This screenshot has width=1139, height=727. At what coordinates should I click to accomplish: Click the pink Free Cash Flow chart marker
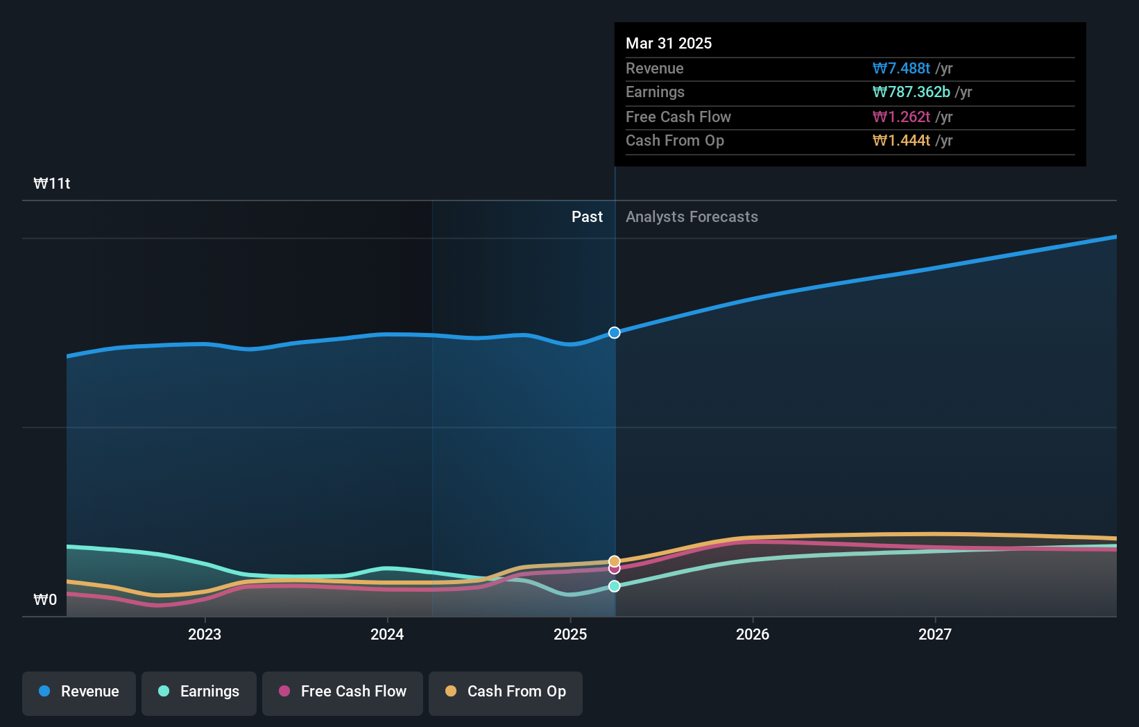pyautogui.click(x=613, y=569)
